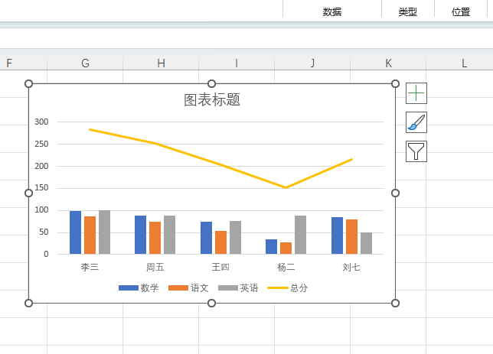Select column header I
This screenshot has width=493, height=354.
point(237,63)
